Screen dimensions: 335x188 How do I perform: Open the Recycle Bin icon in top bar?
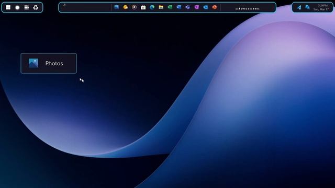tap(36, 7)
